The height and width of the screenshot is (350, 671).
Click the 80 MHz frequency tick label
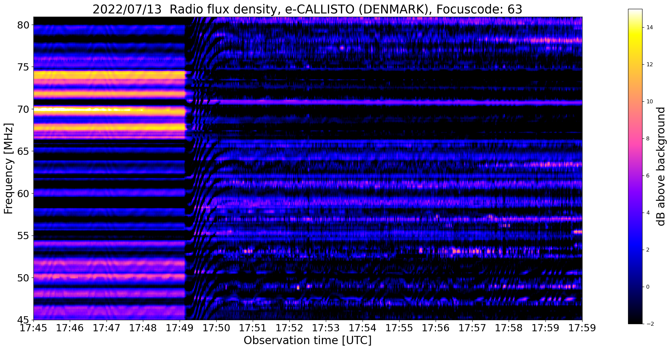click(x=24, y=25)
